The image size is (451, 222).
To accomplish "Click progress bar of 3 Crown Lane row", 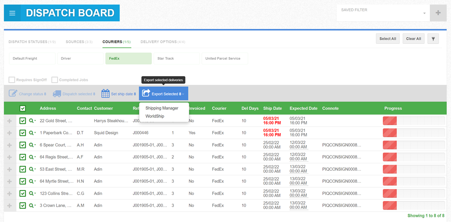I will 414,205.
